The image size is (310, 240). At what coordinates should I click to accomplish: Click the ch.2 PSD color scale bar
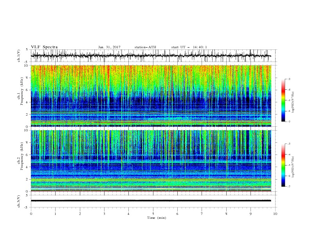[283, 165]
